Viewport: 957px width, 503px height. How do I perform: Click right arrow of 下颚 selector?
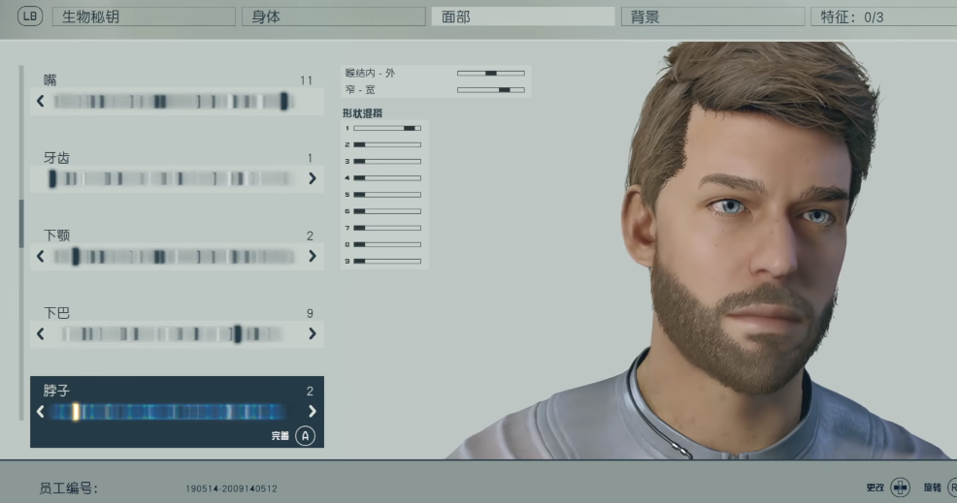point(313,256)
